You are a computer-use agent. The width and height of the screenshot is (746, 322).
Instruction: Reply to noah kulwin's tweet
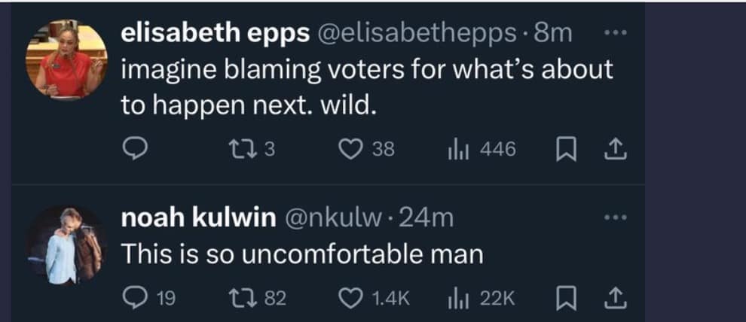pyautogui.click(x=133, y=299)
